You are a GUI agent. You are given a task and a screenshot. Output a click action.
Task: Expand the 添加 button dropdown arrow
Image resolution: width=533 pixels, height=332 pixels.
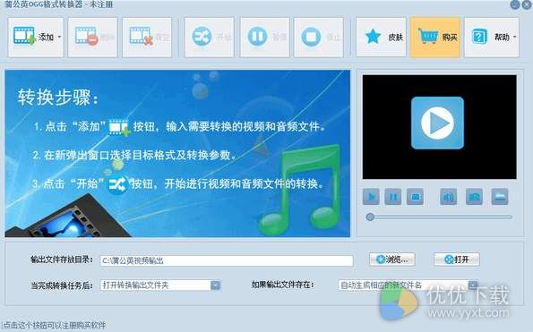[59, 37]
